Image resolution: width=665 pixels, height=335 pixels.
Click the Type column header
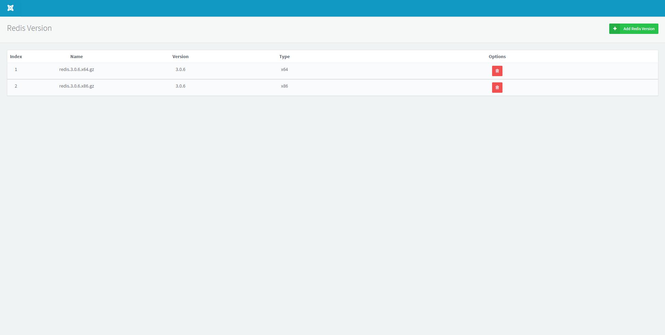pyautogui.click(x=285, y=56)
